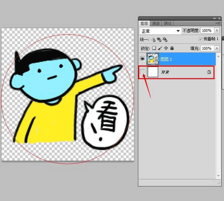Click the lock all padlock icon
This screenshot has height=201, width=224.
click(172, 48)
